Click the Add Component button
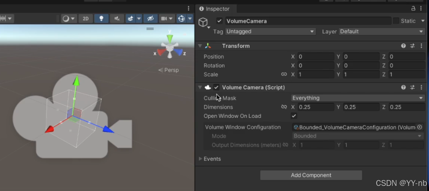 (x=311, y=175)
